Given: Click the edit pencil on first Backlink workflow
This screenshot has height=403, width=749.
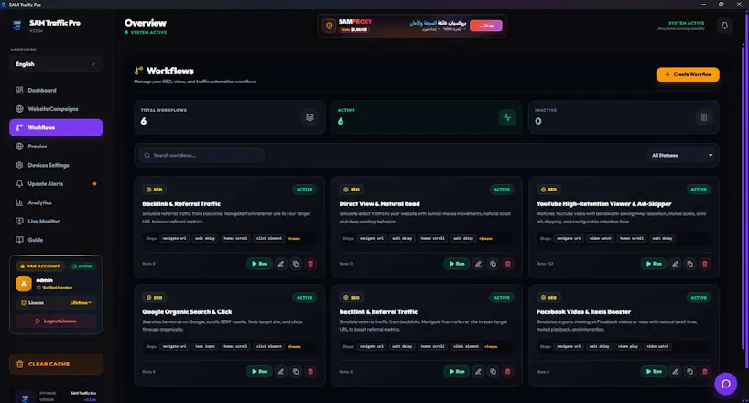Looking at the screenshot, I should (x=281, y=264).
